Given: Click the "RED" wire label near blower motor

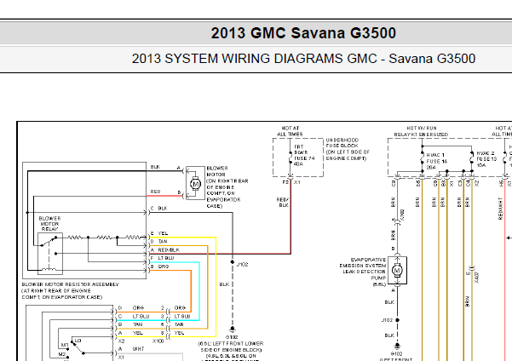Looking at the screenshot, I should click(x=155, y=192).
